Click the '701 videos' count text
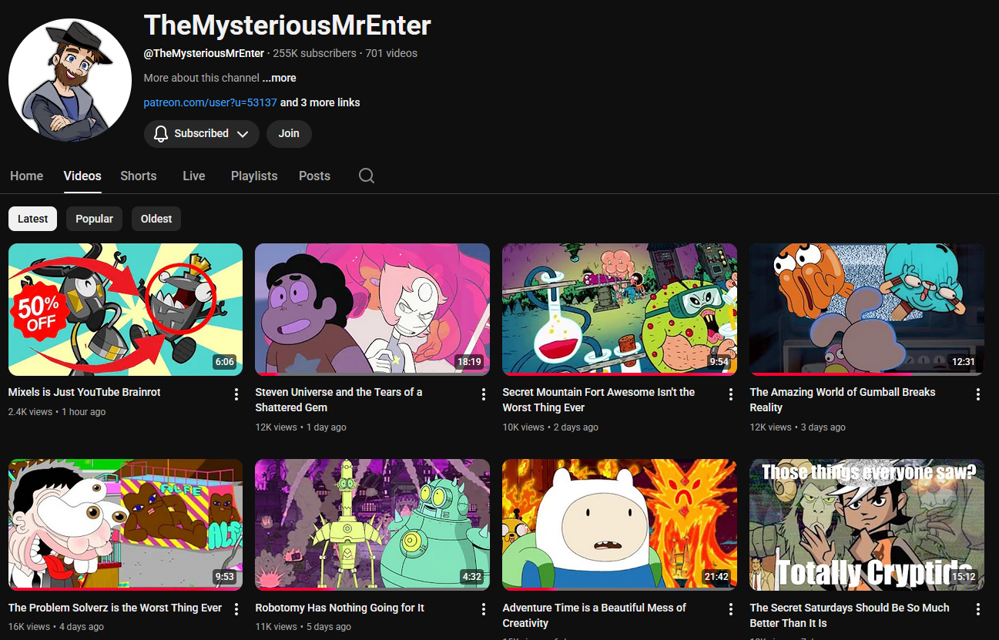Image resolution: width=999 pixels, height=640 pixels. click(391, 53)
